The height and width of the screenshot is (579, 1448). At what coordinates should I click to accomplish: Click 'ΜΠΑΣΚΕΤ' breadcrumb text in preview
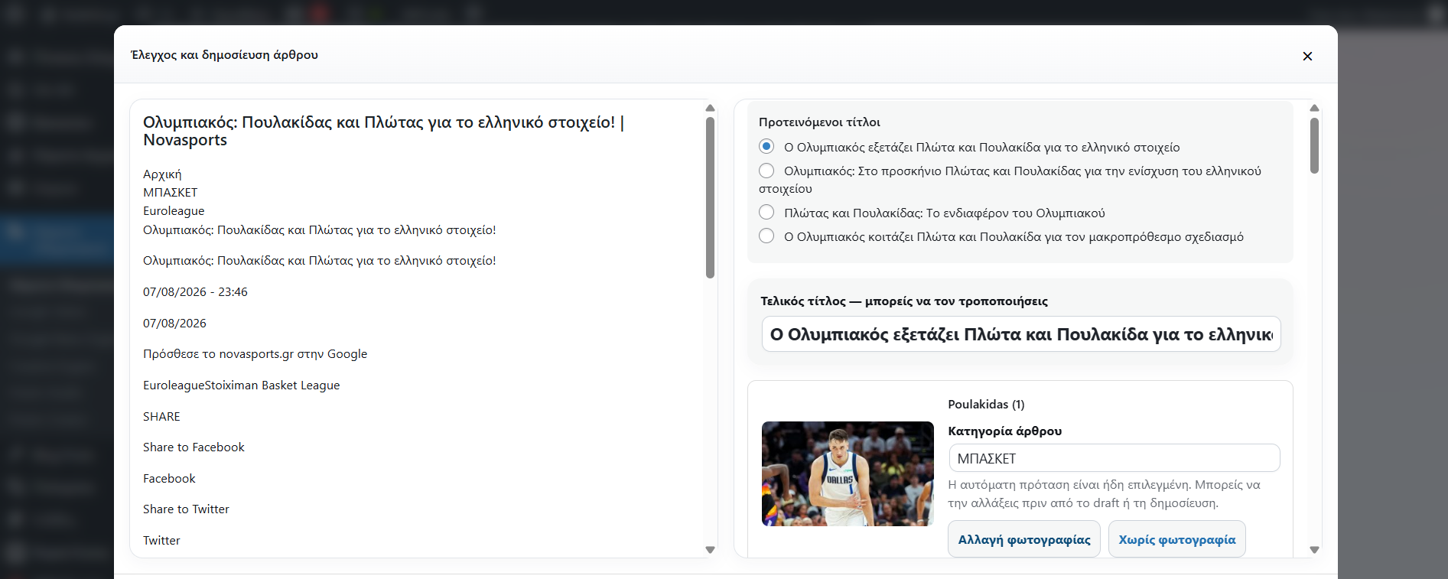pyautogui.click(x=170, y=192)
